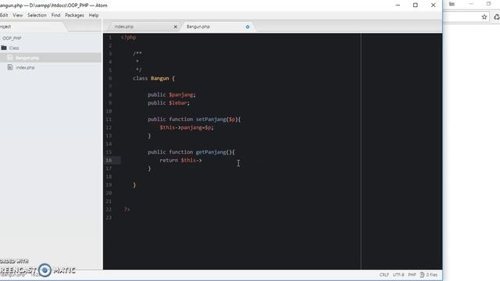Change UTF-8 encoding in status bar

click(398, 275)
